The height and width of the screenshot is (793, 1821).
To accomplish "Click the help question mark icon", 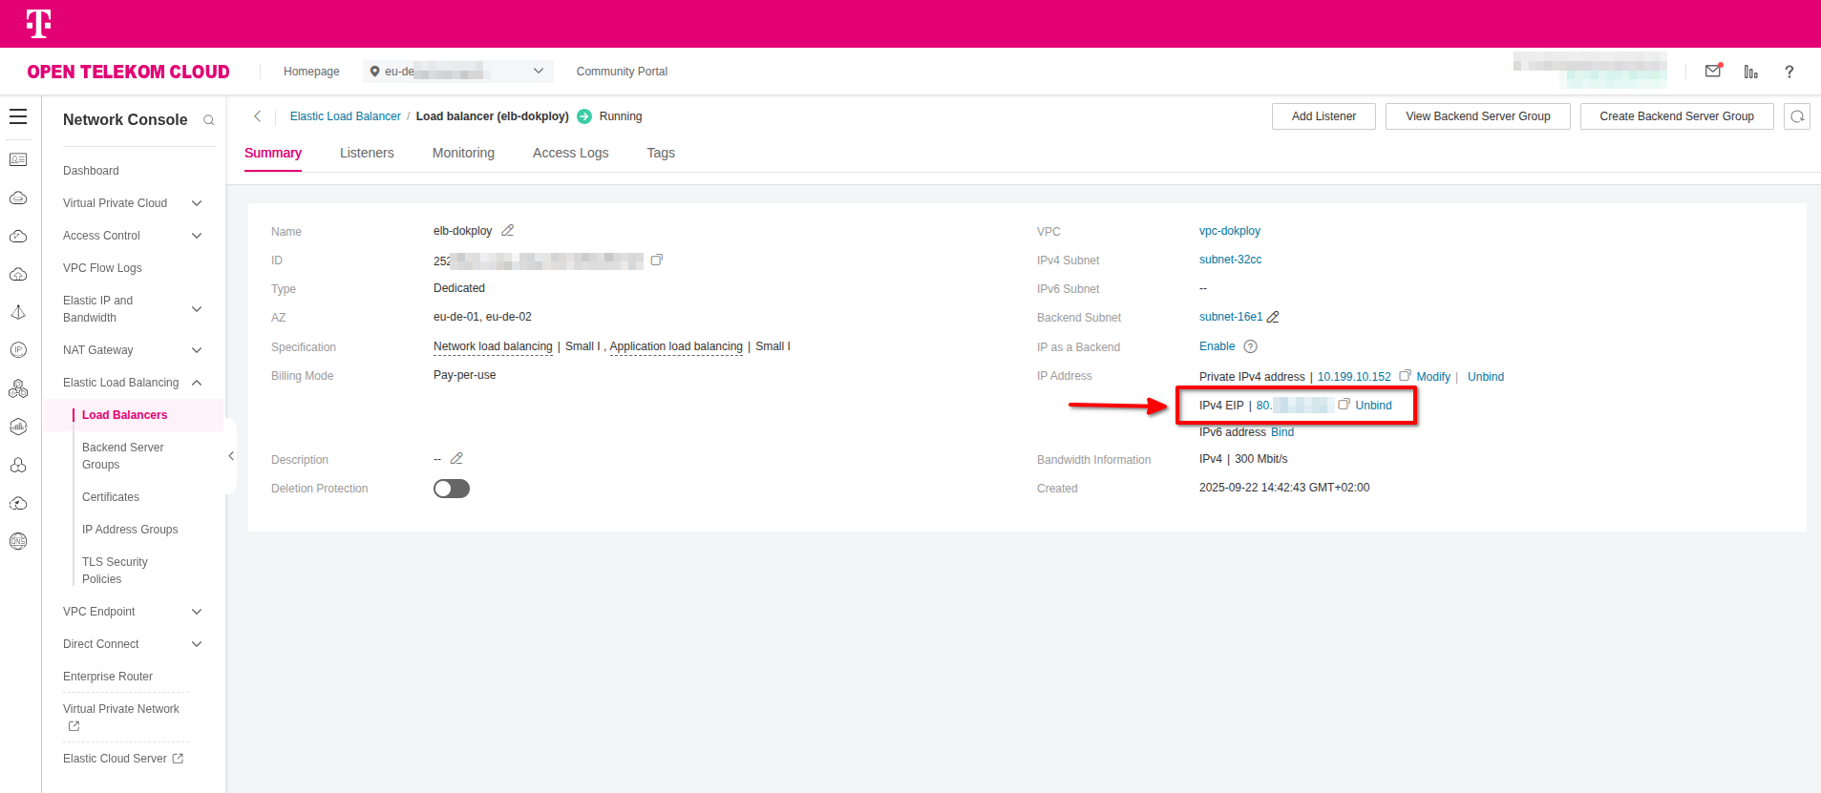I will tap(1789, 72).
